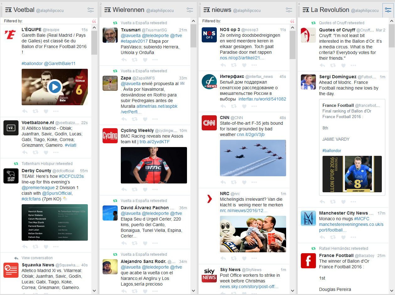Open the F-35 jets formation image

[x=253, y=158]
